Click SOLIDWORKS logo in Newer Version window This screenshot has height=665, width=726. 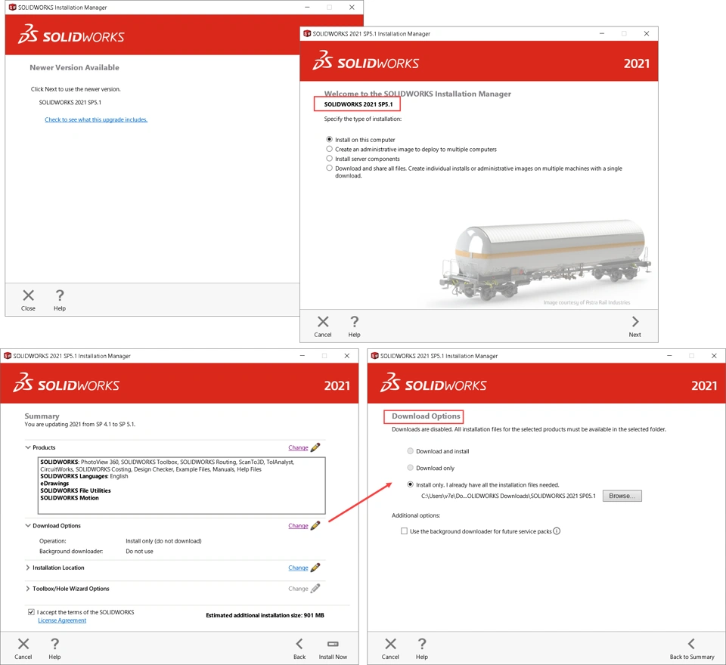pyautogui.click(x=71, y=34)
